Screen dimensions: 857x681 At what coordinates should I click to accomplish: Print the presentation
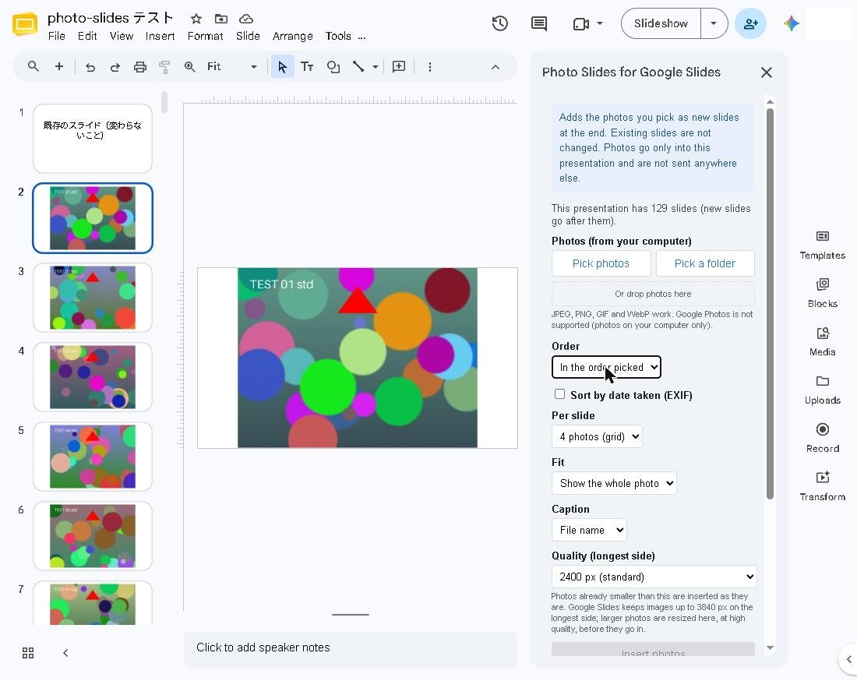(140, 67)
